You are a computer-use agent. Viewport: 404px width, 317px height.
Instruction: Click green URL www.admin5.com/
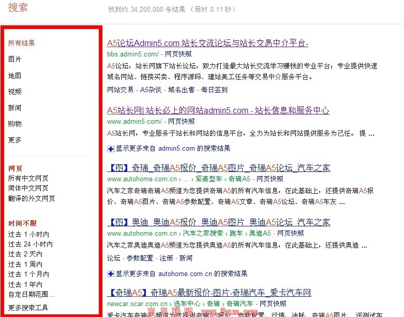point(134,122)
